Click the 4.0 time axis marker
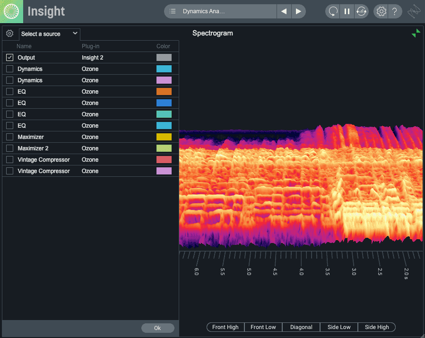 (x=302, y=272)
